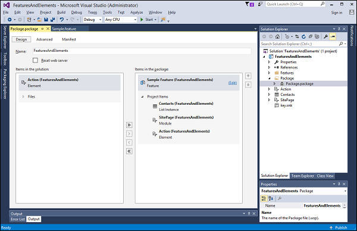Open the Debug configuration dropdown
357x231 pixels.
tap(92, 20)
